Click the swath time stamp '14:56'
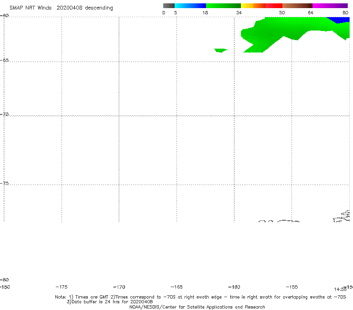This screenshot has width=353, height=310. pos(340,289)
